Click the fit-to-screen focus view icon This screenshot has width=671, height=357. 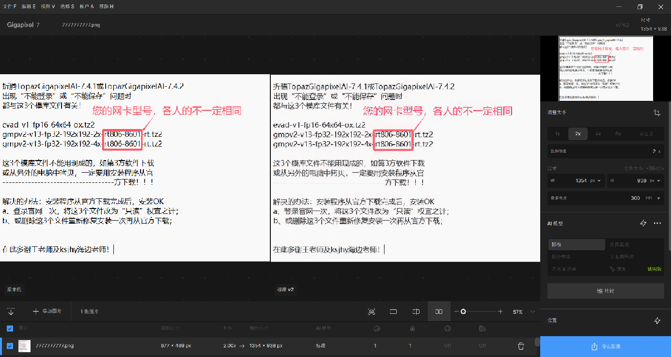pyautogui.click(x=372, y=311)
